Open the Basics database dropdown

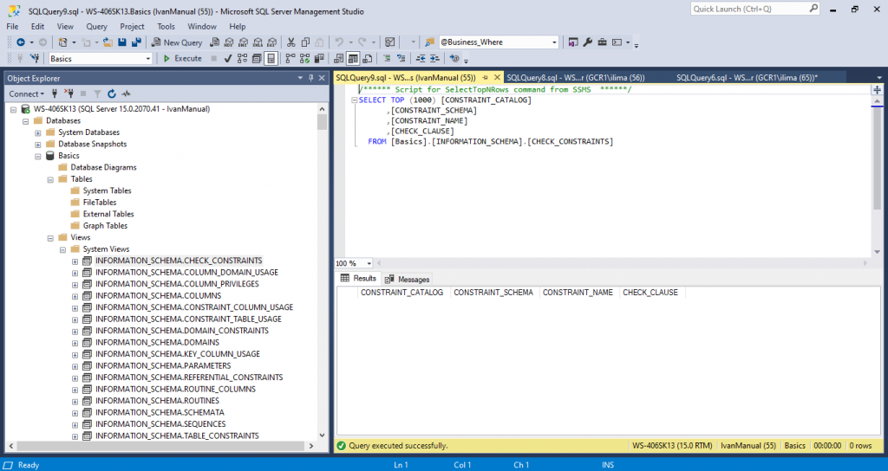147,59
